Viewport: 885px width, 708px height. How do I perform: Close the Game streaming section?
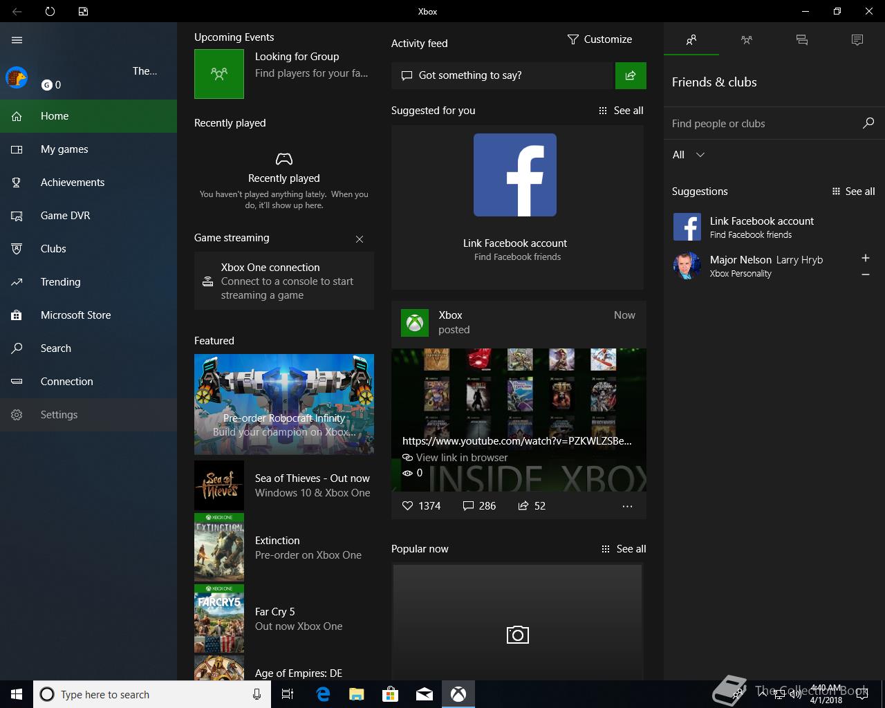360,239
